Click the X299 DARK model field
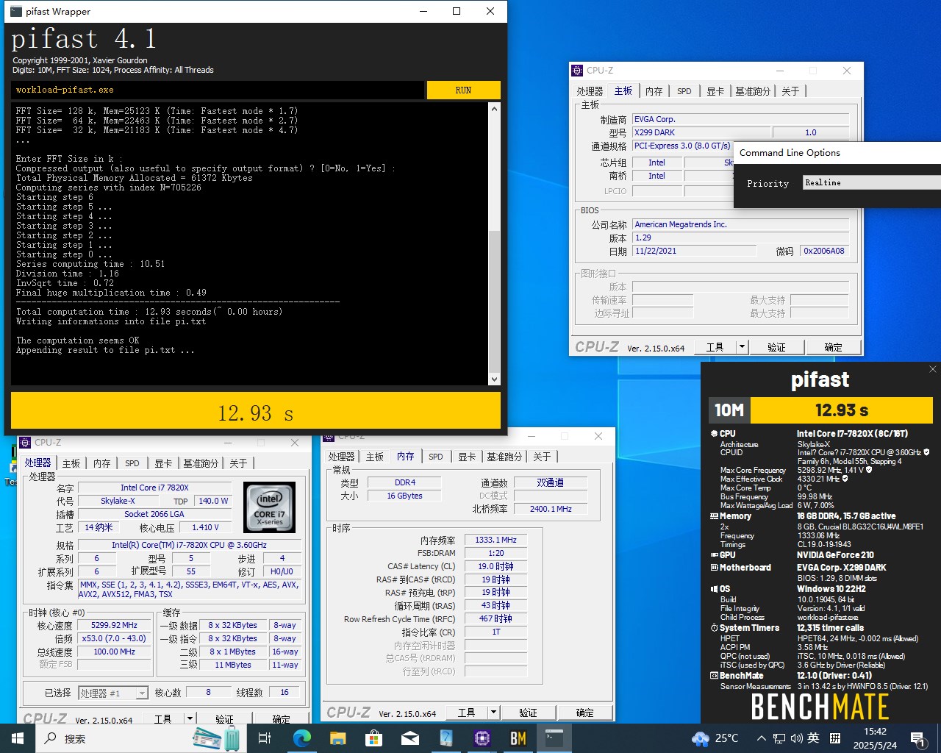The height and width of the screenshot is (753, 941). click(x=701, y=132)
